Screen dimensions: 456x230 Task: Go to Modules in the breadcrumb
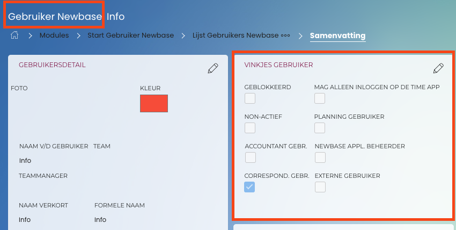(54, 36)
